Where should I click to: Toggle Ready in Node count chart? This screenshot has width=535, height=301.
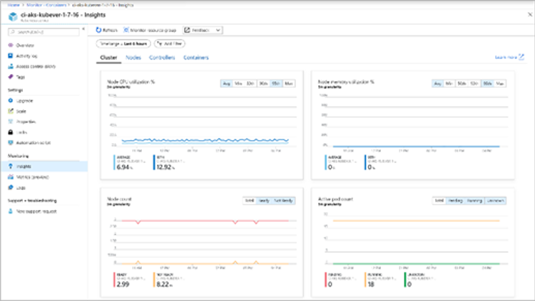pyautogui.click(x=264, y=201)
